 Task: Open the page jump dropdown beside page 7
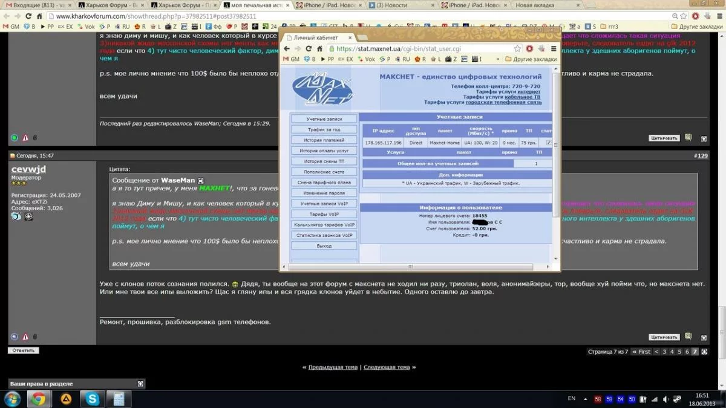(704, 352)
